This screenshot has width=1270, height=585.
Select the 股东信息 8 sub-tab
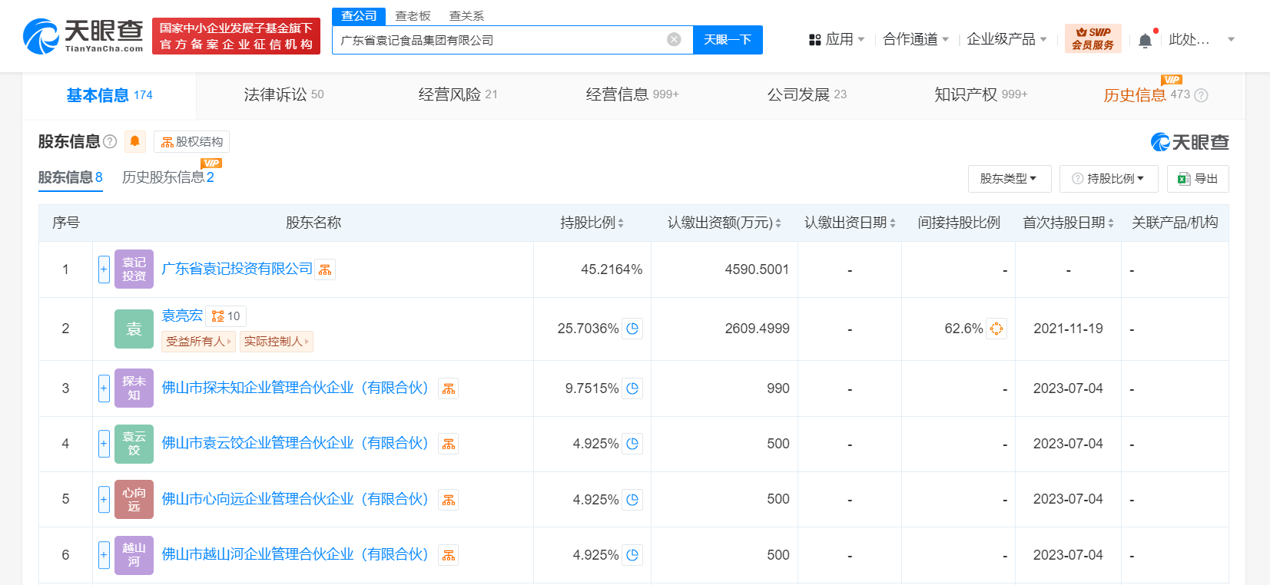(71, 177)
